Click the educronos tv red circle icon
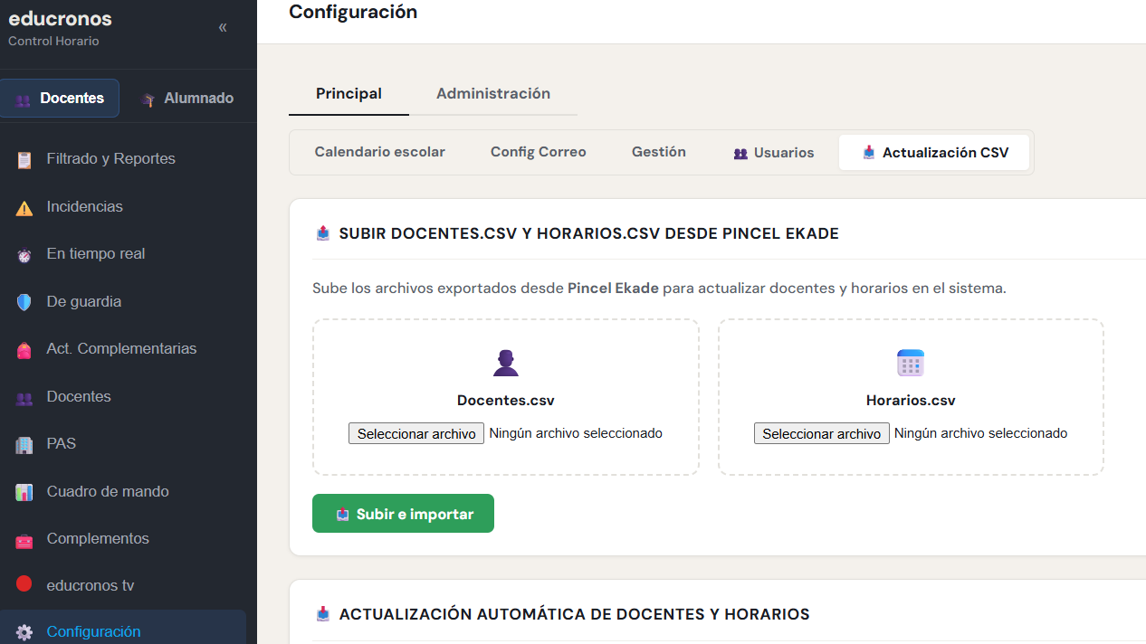 pos(24,584)
